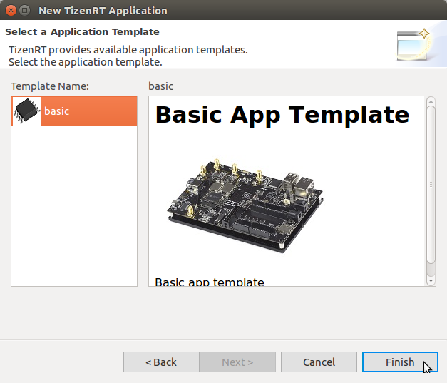Click the "New TizenRT Application" title bar text

coord(103,11)
